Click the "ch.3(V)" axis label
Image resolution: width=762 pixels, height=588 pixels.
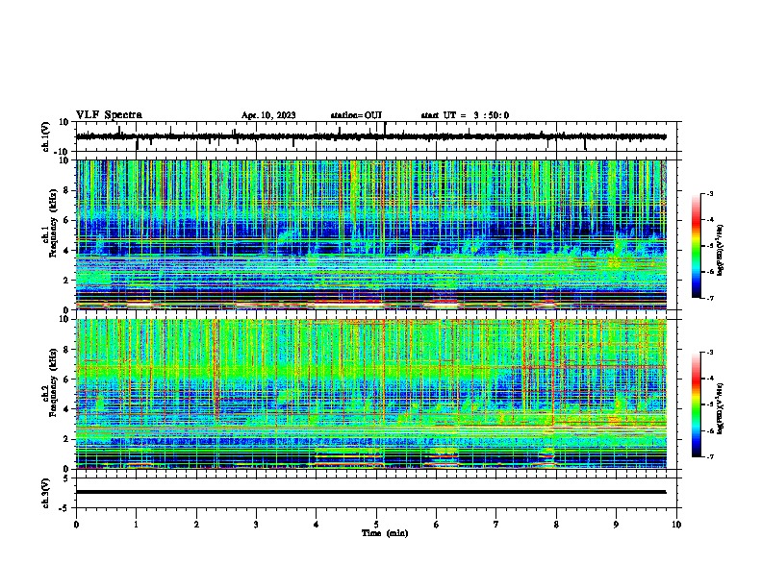(x=46, y=493)
